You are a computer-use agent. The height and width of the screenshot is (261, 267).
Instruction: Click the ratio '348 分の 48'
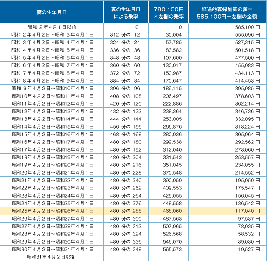click(125, 58)
